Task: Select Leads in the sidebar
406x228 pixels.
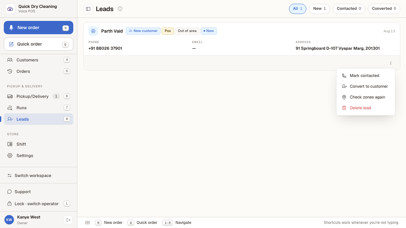Action: coord(38,119)
